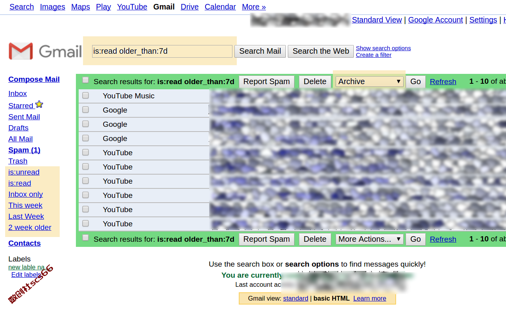Click the Search the Web button
The image size is (506, 316).
click(x=321, y=51)
